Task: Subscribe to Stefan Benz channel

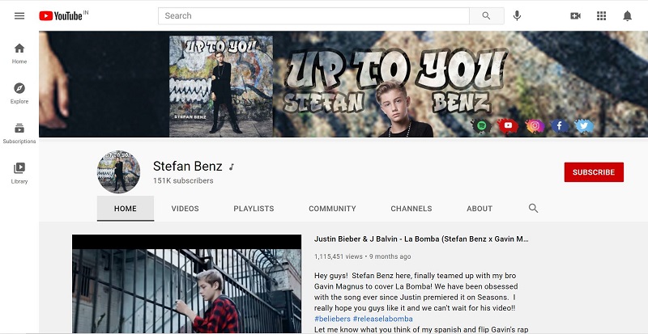Action: tap(594, 172)
